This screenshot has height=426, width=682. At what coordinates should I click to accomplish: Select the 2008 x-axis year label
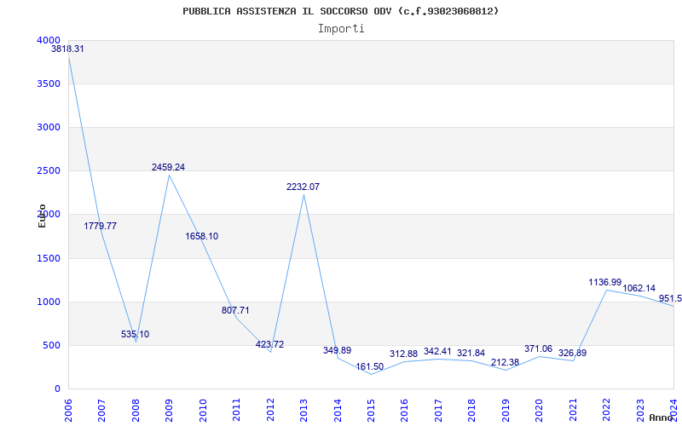click(x=136, y=410)
